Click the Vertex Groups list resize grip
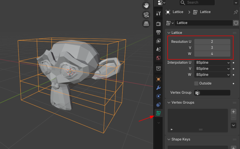Image resolution: width=240 pixels, height=149 pixels. coord(201,129)
